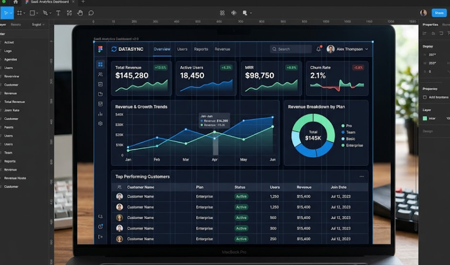The height and width of the screenshot is (265, 450).
Task: Switch to the Users tab in the dashboard header
Action: click(182, 49)
